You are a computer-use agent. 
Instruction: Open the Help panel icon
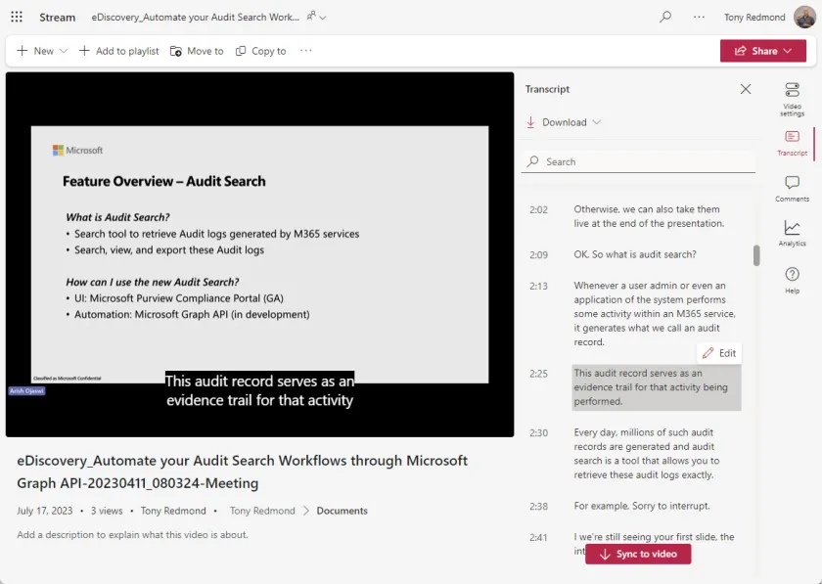tap(792, 280)
